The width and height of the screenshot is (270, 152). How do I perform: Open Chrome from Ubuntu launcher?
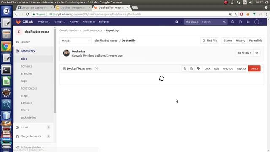(6, 46)
